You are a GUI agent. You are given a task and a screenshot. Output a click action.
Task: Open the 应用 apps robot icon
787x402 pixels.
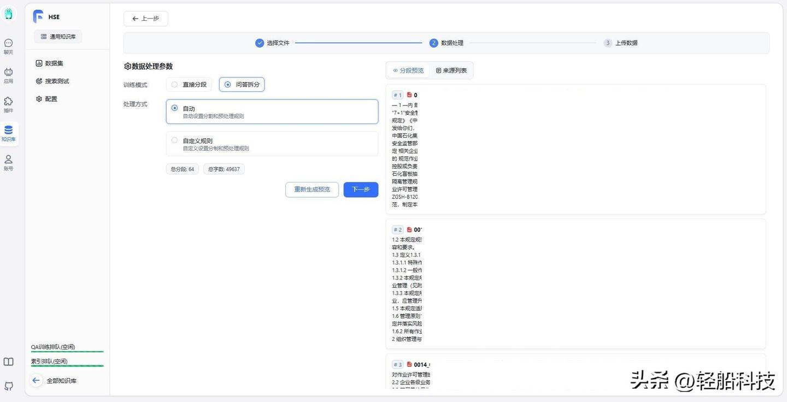[x=8, y=75]
